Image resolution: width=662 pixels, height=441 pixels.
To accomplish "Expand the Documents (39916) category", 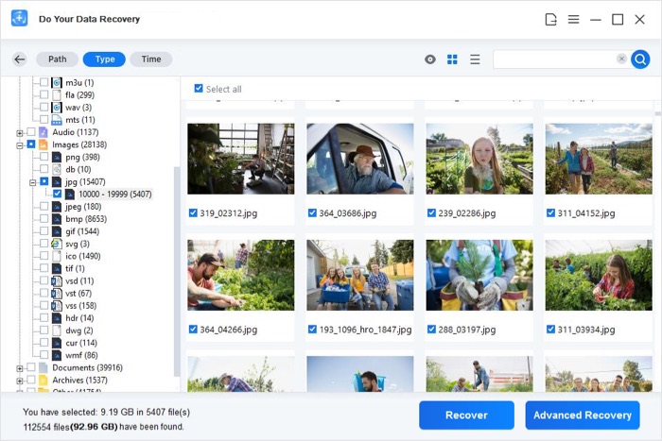I will [x=20, y=368].
